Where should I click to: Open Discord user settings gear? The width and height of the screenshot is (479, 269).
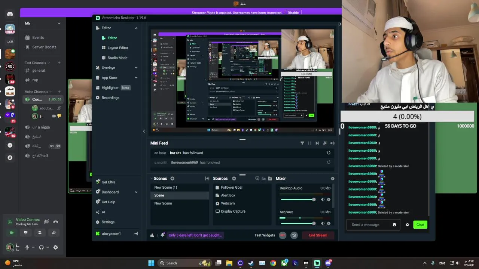pyautogui.click(x=56, y=247)
